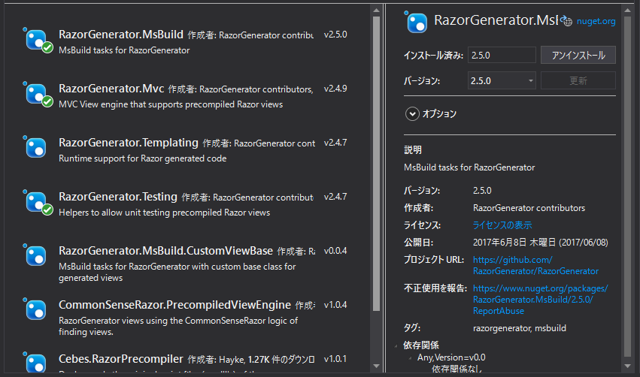Click the インストール済み 2.5.0 field
This screenshot has width=640, height=377.
(502, 55)
